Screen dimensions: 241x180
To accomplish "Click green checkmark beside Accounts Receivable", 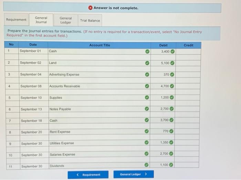I will pyautogui.click(x=147, y=86).
